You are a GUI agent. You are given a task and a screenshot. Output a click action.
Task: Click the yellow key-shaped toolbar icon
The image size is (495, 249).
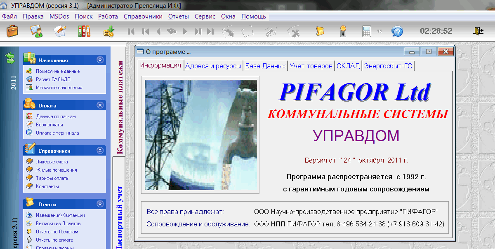point(342,31)
